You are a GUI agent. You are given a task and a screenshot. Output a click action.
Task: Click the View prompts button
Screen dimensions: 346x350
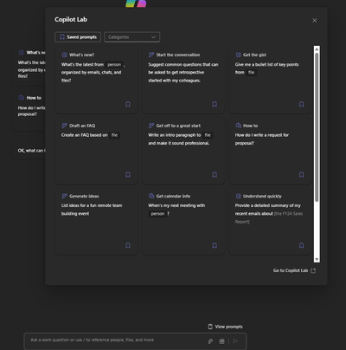(x=226, y=327)
